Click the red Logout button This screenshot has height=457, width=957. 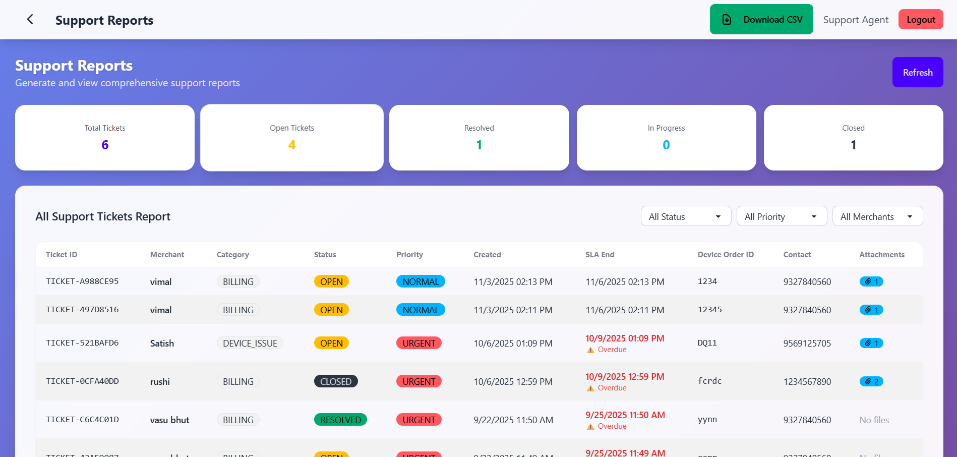[x=920, y=20]
